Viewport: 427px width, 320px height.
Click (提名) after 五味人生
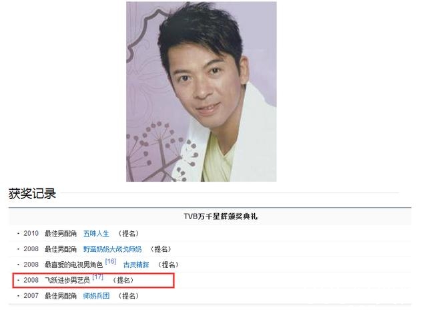129,234
